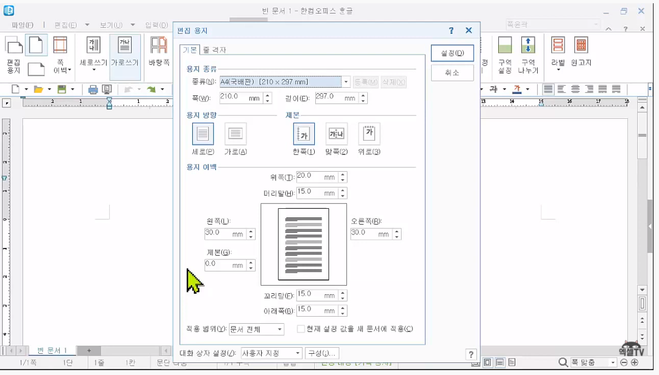659x375 pixels.
Task: Add a new document tab with plus
Action: pyautogui.click(x=90, y=350)
